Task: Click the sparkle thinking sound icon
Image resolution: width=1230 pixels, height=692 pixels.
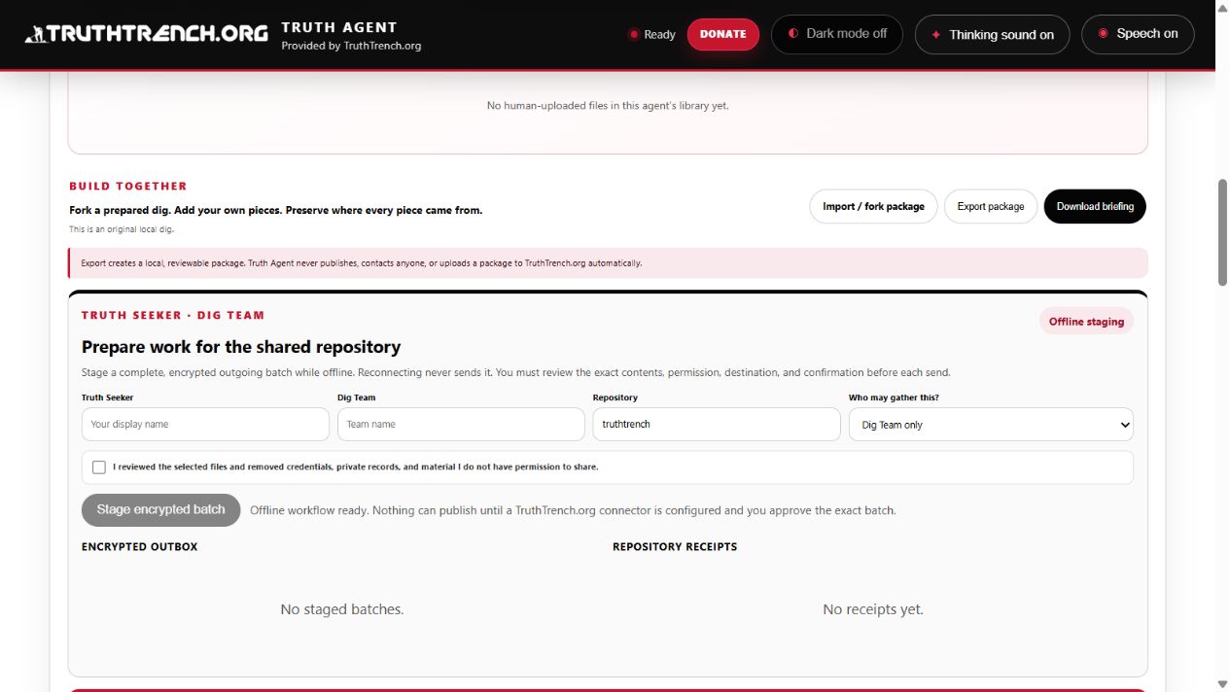Action: click(x=936, y=35)
